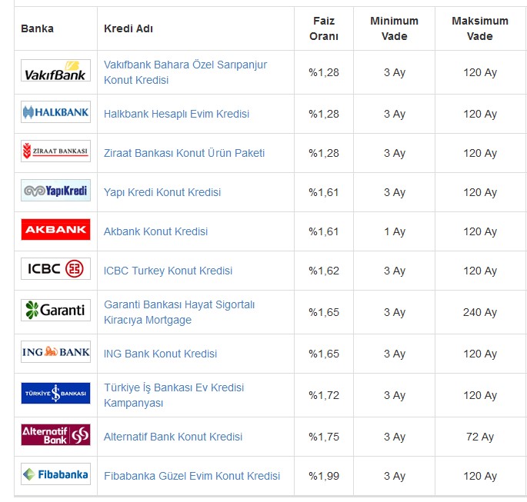Click the Alternatif Bank logo

click(x=56, y=435)
